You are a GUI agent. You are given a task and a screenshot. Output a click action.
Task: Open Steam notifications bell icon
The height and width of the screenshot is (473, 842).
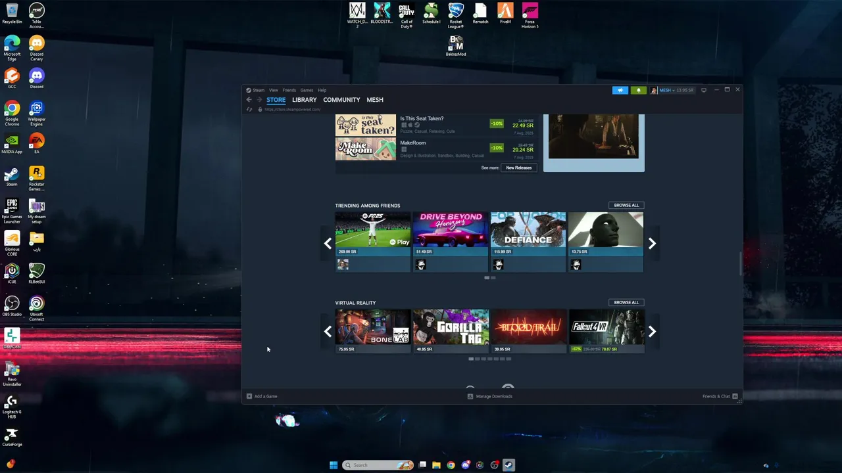tap(638, 90)
